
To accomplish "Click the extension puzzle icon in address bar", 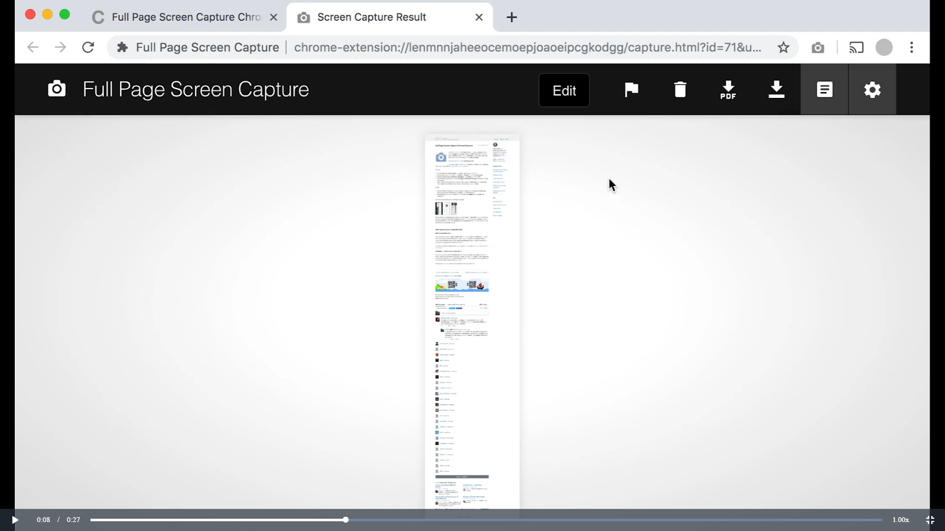I will pyautogui.click(x=122, y=47).
